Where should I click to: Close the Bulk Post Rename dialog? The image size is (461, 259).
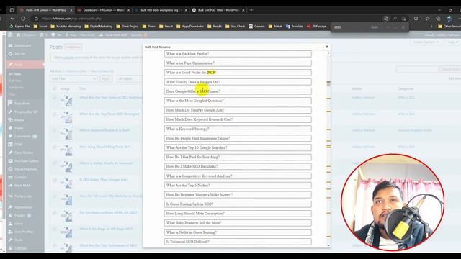pos(327,47)
